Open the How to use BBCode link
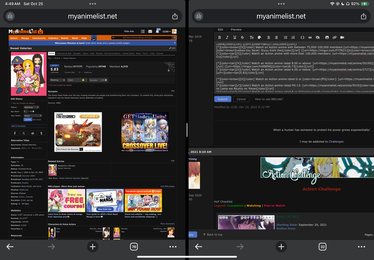Image resolution: width=374 pixels, height=260 pixels. point(269,99)
